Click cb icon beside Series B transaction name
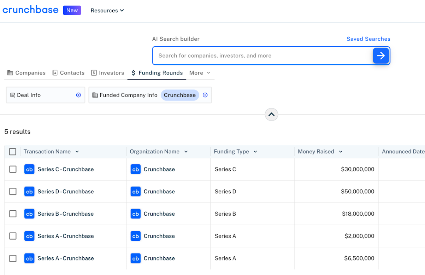The image size is (425, 275). tap(29, 214)
